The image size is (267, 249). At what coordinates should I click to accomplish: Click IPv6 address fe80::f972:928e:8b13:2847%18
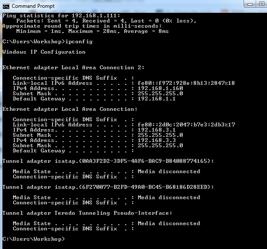[186, 83]
